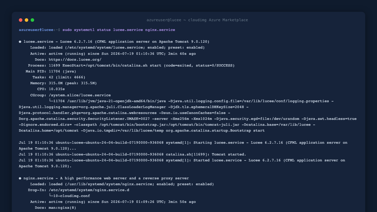Click the 'Memory: 315.0M (peak: 315.5M)' line
The width and height of the screenshot is (377, 212).
click(x=64, y=83)
